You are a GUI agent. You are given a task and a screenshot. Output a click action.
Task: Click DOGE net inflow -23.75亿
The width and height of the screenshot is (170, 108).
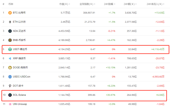click(x=160, y=68)
